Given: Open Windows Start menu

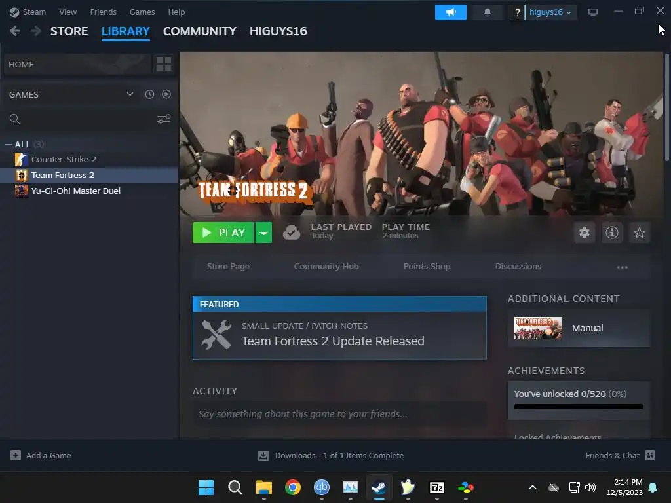Looking at the screenshot, I should click(206, 487).
